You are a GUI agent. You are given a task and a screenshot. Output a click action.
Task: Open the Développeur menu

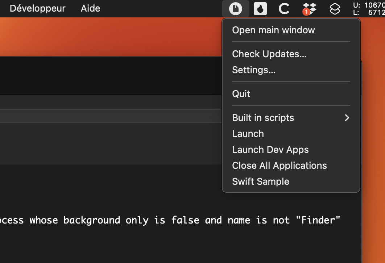(38, 8)
